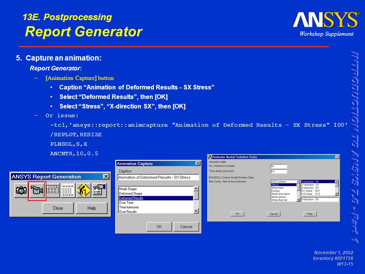Select DOF solution in item list

tap(284, 182)
